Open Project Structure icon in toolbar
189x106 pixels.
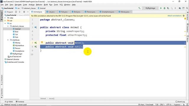click(180, 8)
